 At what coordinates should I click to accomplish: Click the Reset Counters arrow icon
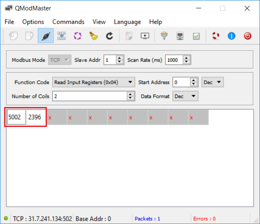[x=109, y=36]
